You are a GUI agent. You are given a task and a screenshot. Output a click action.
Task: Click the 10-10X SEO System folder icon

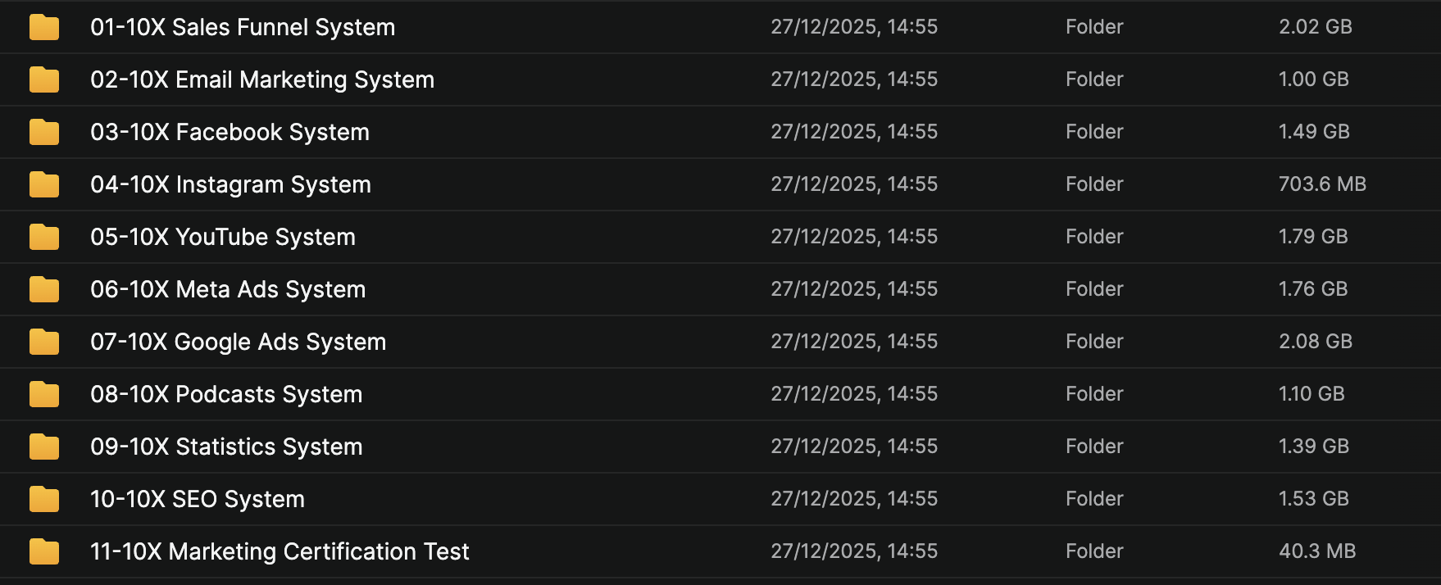pyautogui.click(x=44, y=499)
